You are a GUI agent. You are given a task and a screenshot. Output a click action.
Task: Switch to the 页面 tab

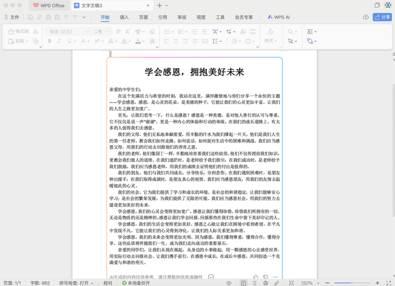point(143,17)
